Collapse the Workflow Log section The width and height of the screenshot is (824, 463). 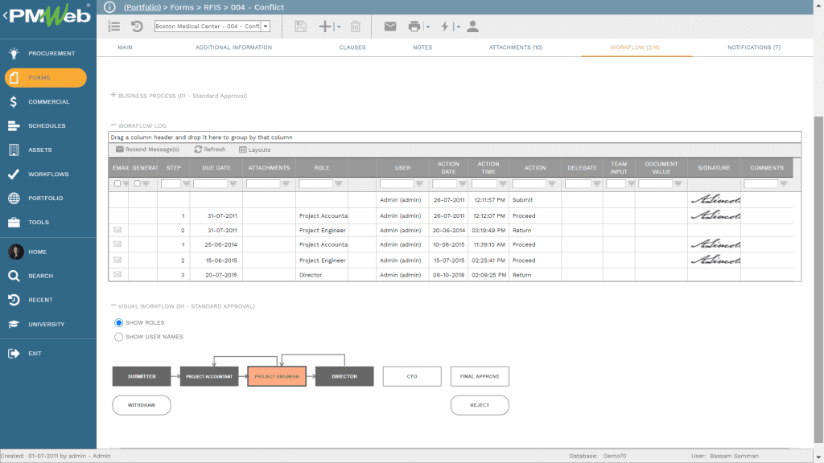[x=113, y=125]
